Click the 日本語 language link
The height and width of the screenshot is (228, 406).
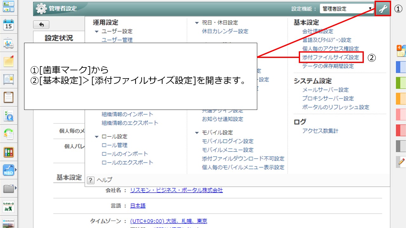[138, 206]
